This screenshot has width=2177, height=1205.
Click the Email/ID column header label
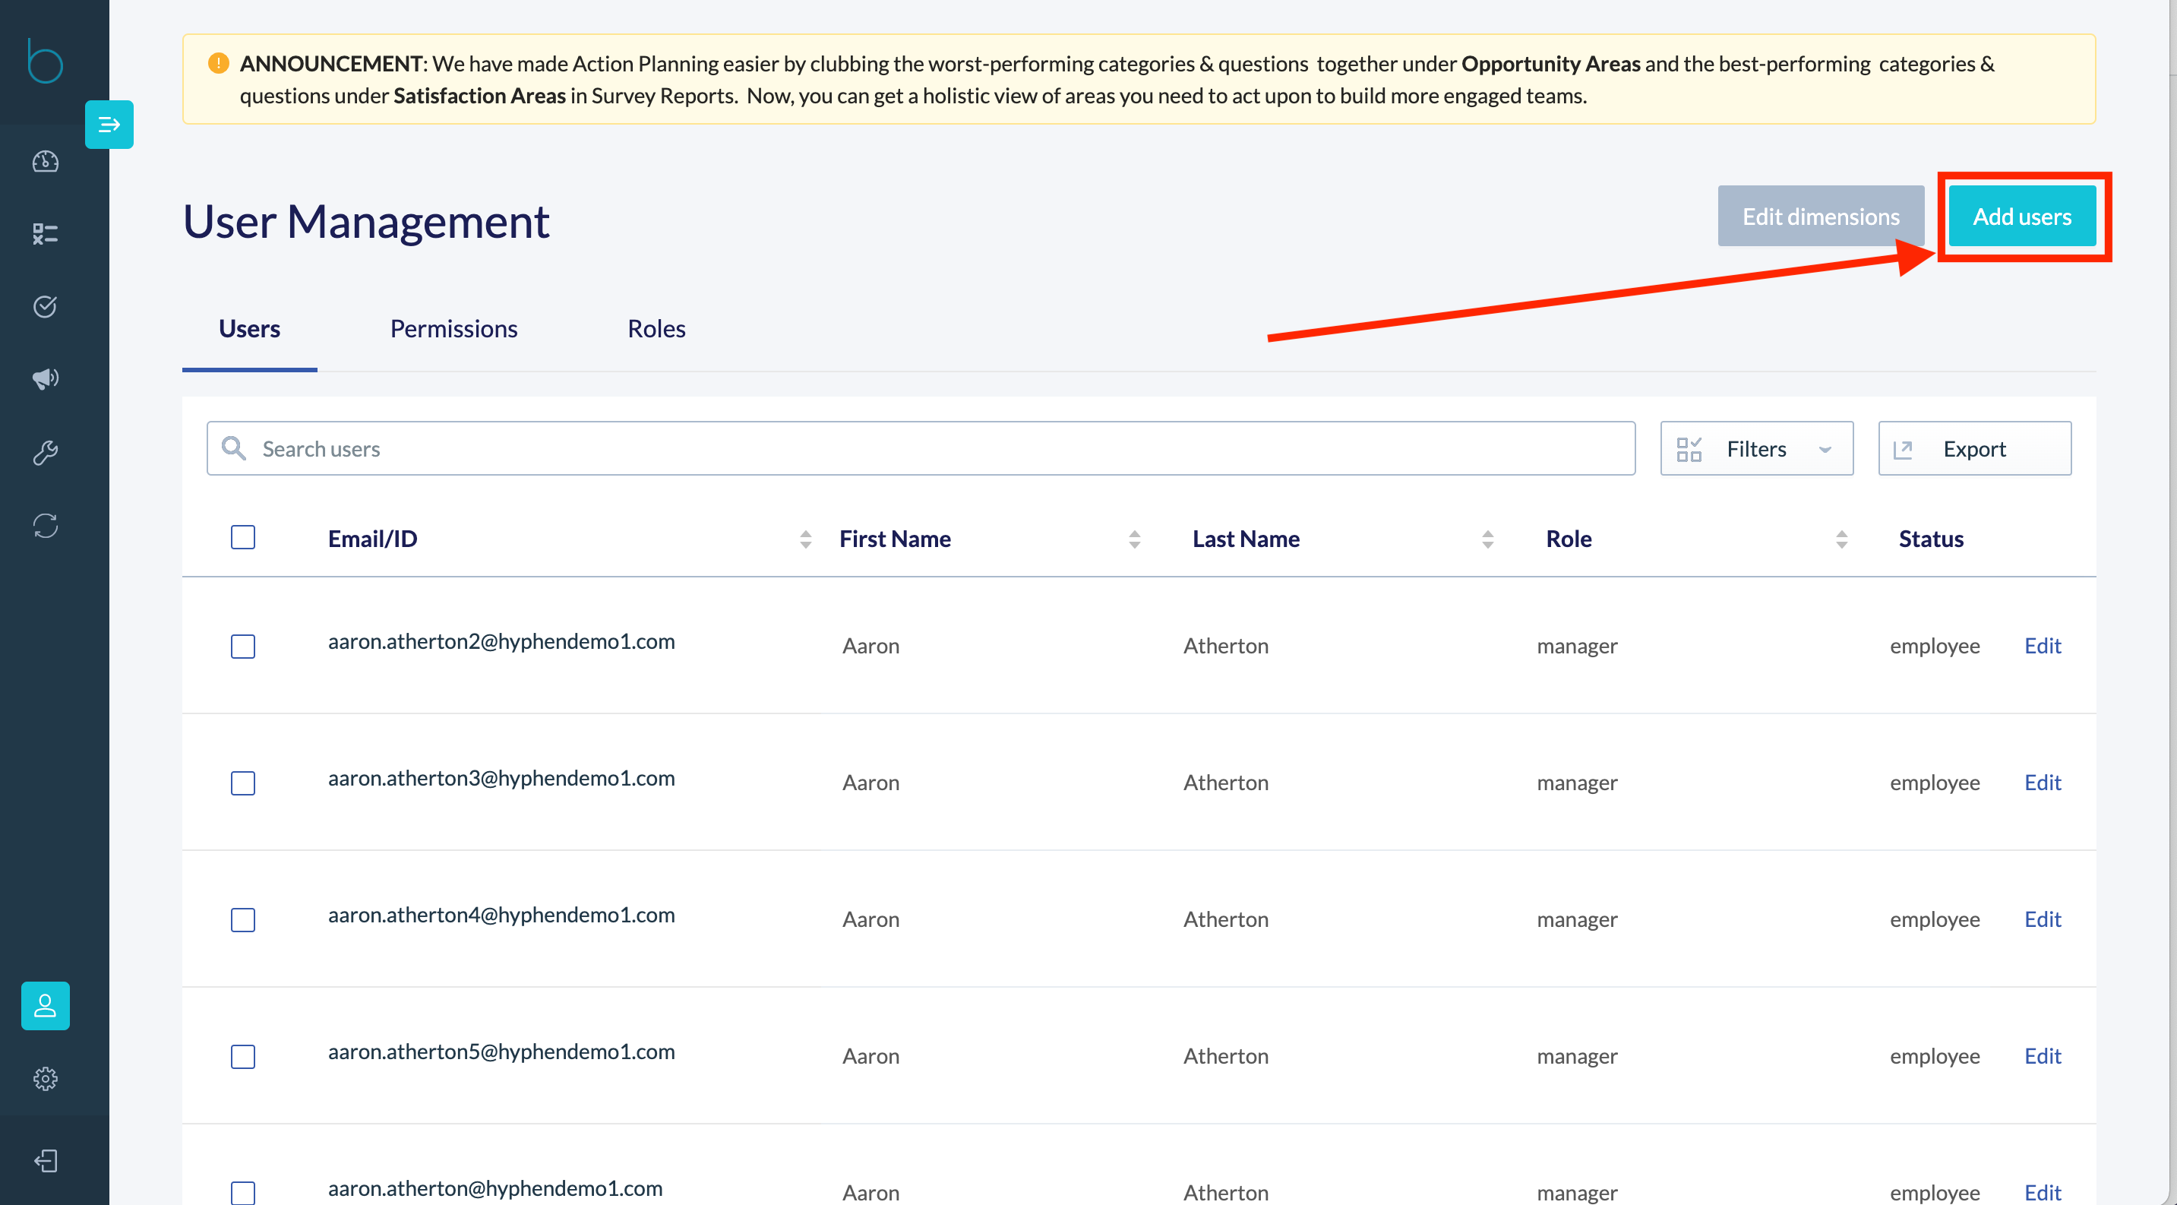[373, 539]
